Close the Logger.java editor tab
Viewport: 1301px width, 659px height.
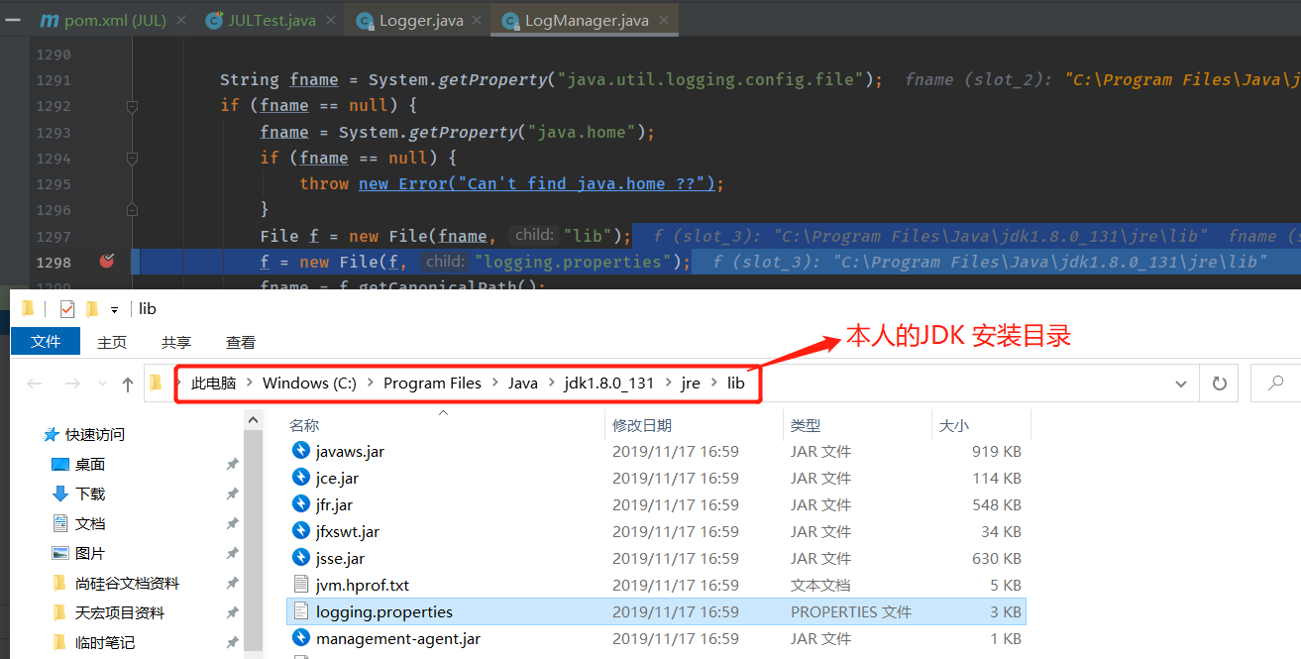click(477, 20)
